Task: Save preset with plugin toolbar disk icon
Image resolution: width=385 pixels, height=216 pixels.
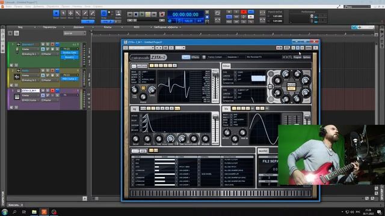Action: (x=165, y=48)
